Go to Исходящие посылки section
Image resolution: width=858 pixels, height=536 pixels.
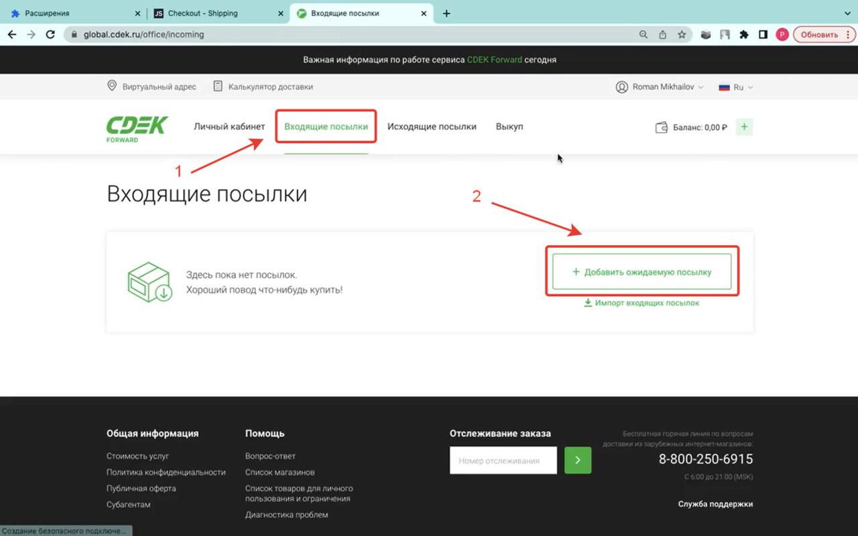pos(432,127)
